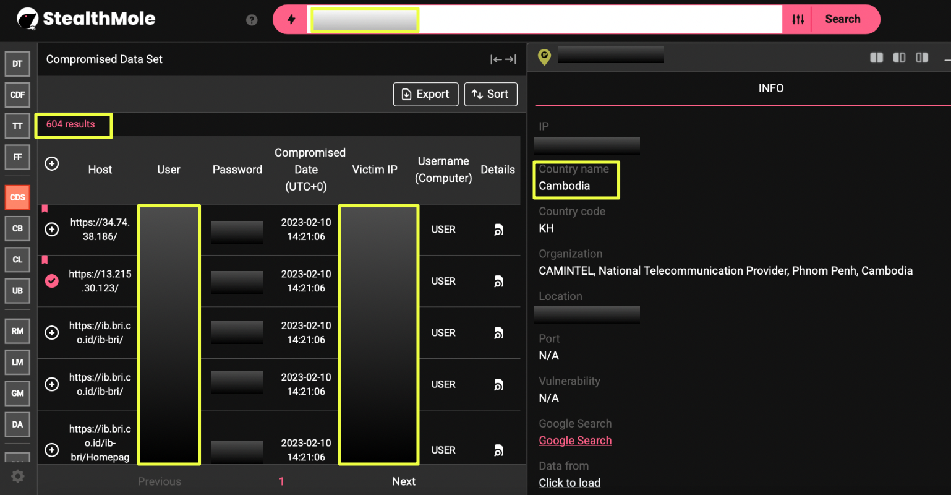Screen dimensions: 951x495
Task: Click the panel width collapse arrows icon
Action: pyautogui.click(x=503, y=59)
